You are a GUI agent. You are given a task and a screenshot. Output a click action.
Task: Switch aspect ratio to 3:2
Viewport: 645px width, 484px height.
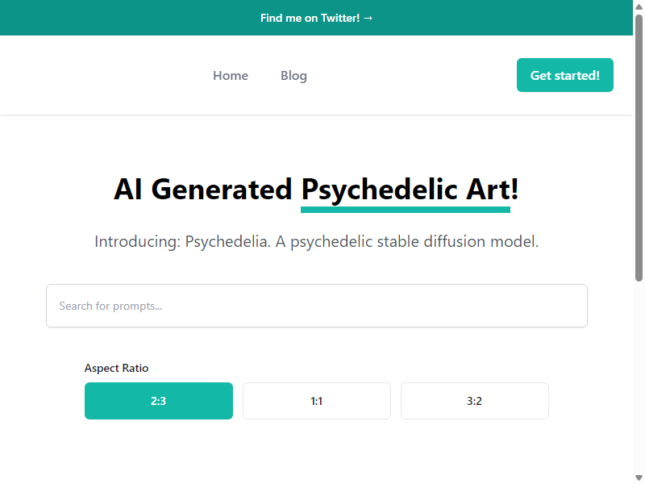click(x=475, y=401)
